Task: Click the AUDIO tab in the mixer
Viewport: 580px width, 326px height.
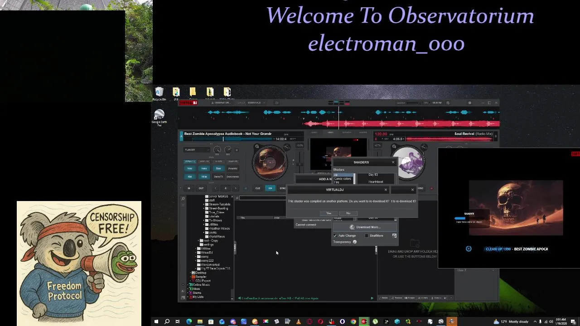Action: point(314,132)
